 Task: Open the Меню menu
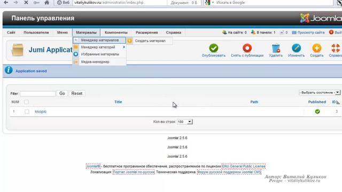coord(63,33)
